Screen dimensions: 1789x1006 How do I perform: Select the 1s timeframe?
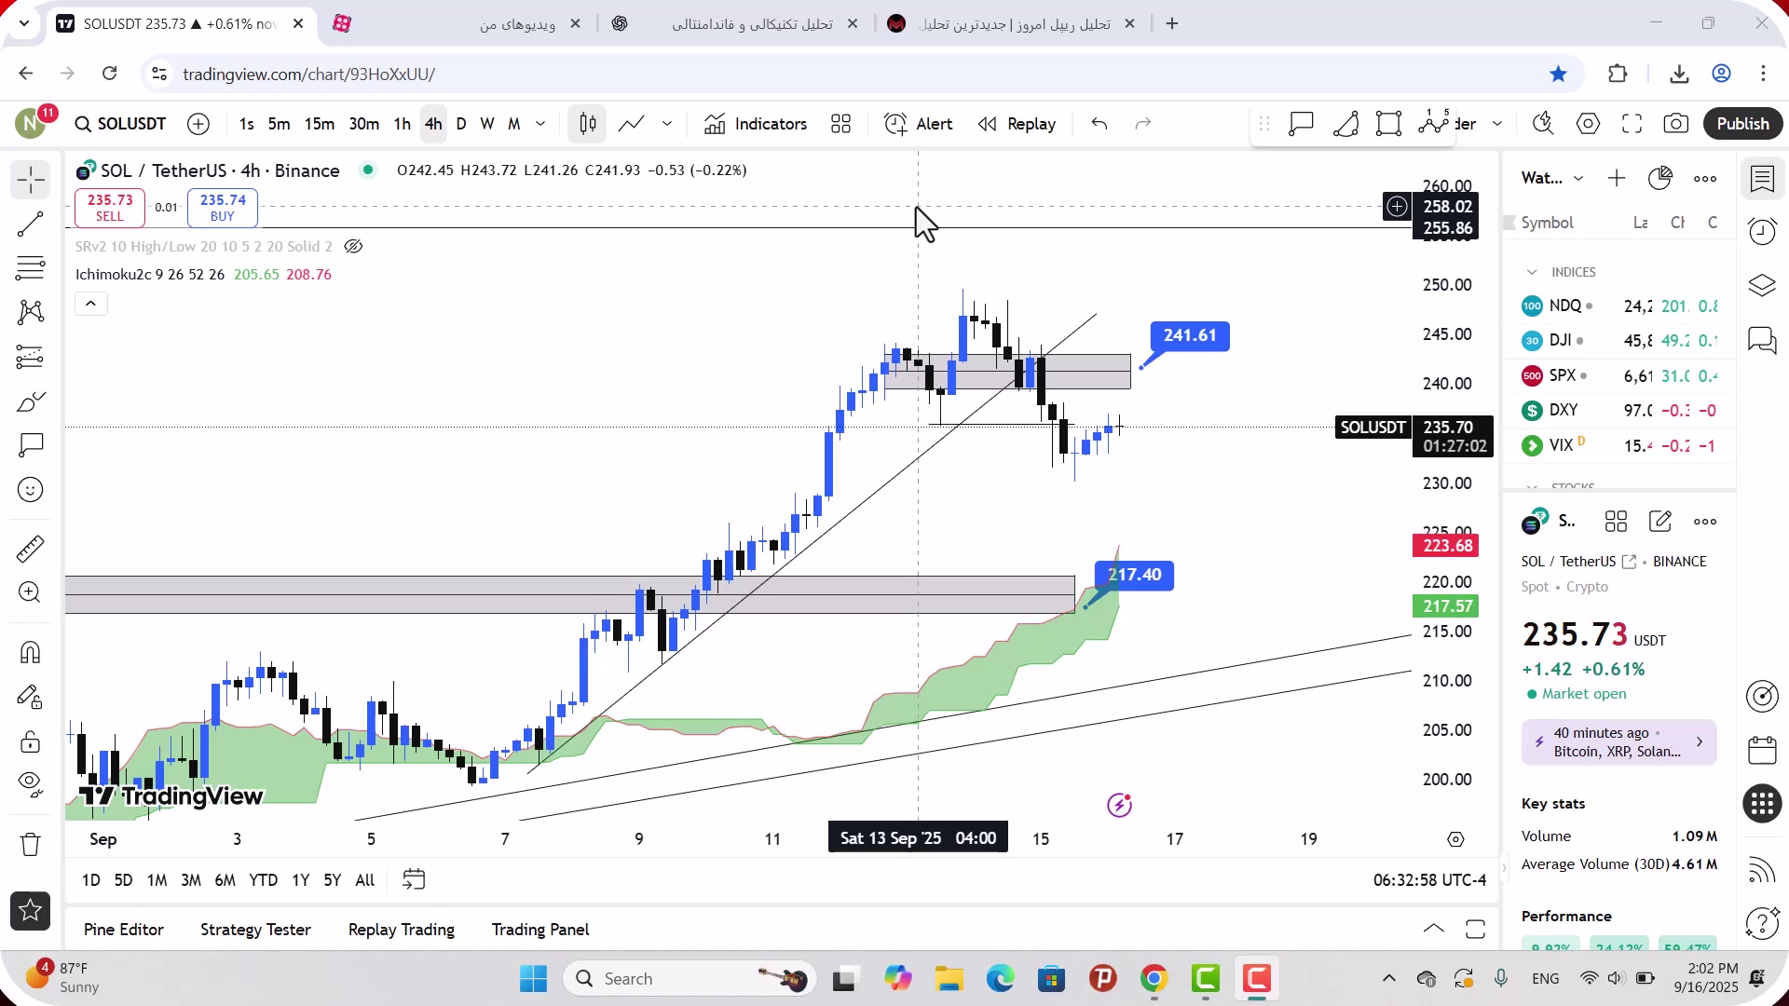click(246, 124)
